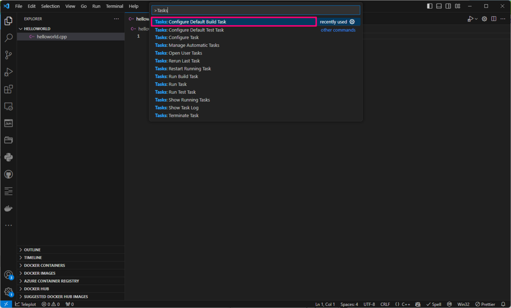Click the command palette input containing >Tasks
This screenshot has width=511, height=308.
(256, 10)
